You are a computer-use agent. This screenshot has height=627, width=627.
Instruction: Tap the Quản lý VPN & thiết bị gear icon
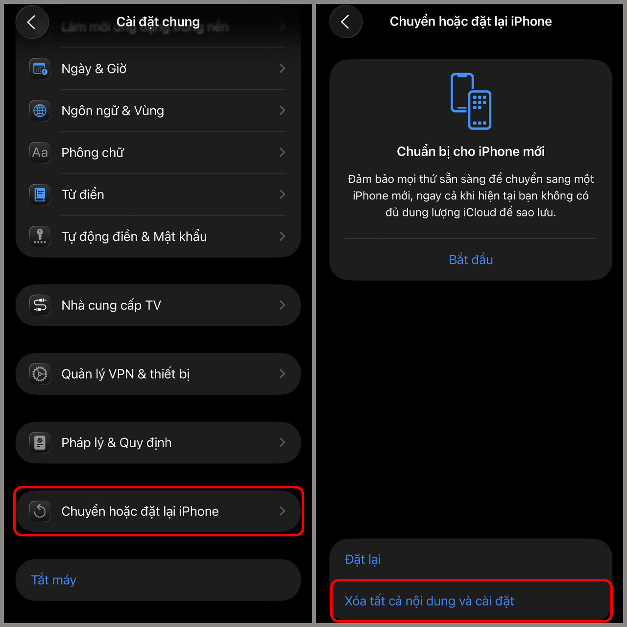pyautogui.click(x=40, y=374)
